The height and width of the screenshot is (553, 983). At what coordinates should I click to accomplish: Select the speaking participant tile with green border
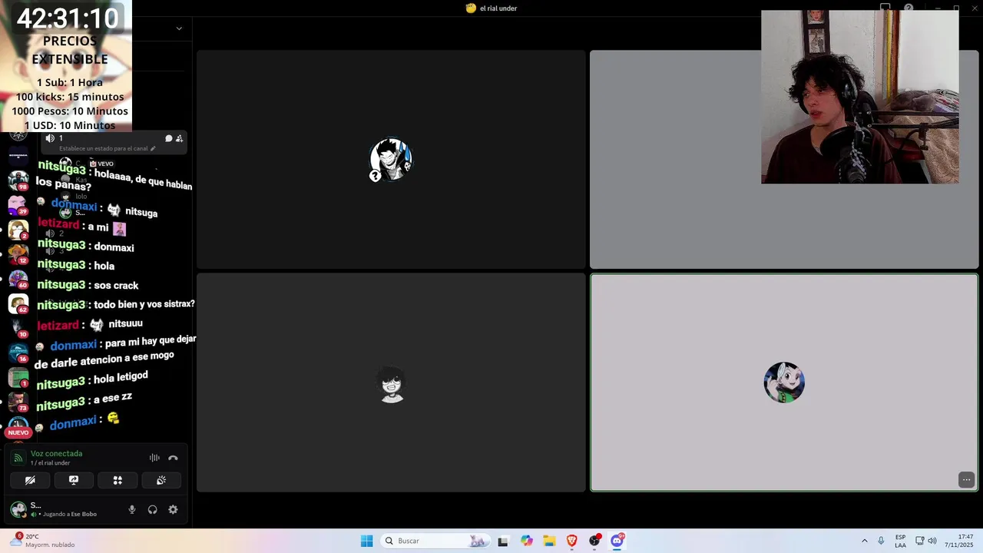[x=784, y=382]
